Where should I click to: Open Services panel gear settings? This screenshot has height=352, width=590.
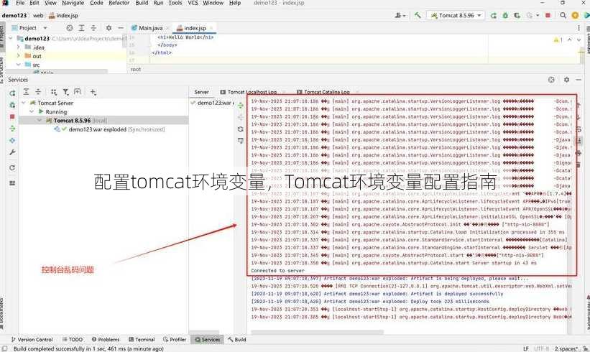[x=566, y=80]
